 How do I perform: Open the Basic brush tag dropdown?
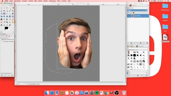tap(138, 71)
